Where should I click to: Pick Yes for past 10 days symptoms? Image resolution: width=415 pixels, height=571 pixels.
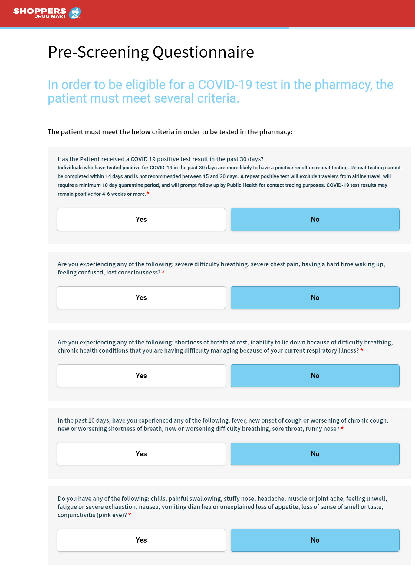(x=141, y=454)
